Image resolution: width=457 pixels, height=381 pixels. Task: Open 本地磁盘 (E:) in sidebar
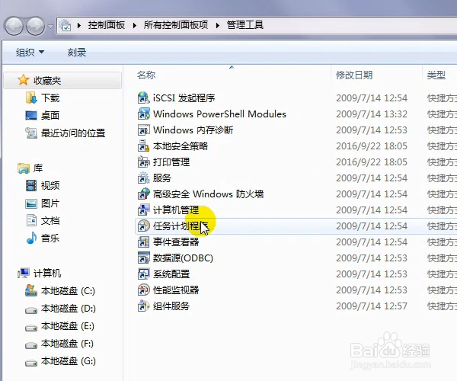click(67, 326)
